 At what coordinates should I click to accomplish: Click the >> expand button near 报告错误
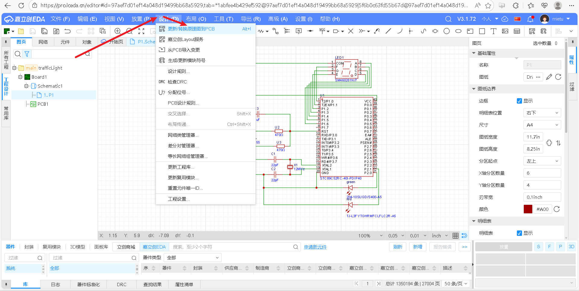click(464, 247)
